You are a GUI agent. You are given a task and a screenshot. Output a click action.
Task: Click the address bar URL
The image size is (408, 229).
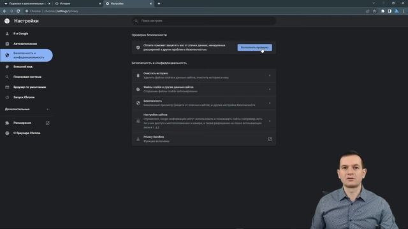(61, 11)
